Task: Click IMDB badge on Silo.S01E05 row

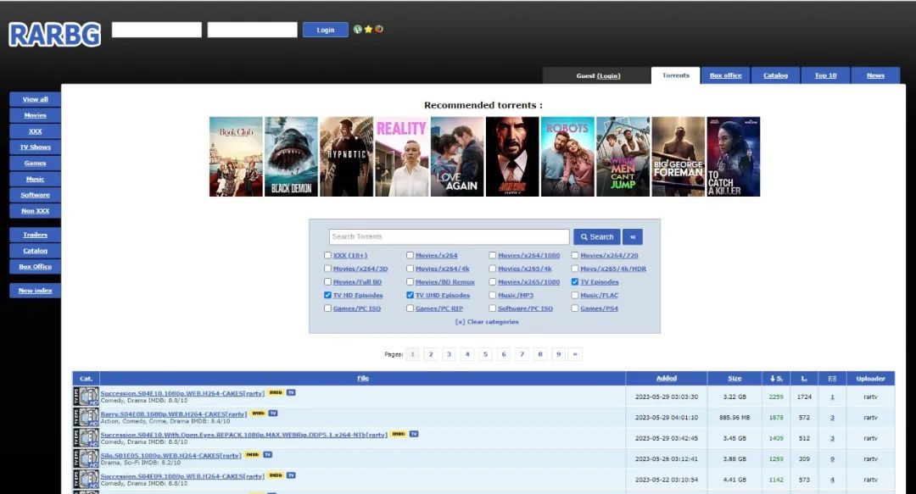Action: tap(253, 454)
